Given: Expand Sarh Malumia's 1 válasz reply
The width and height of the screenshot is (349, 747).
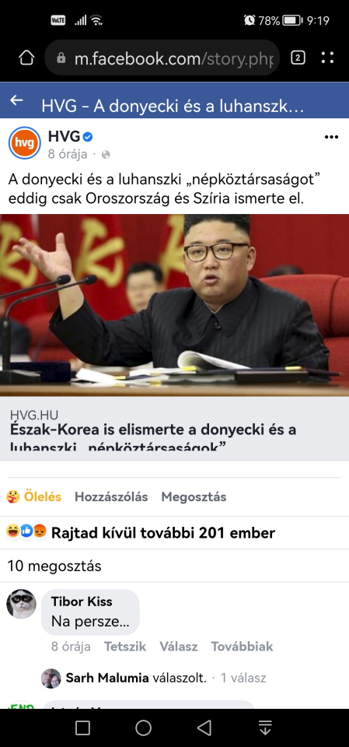Looking at the screenshot, I should [243, 678].
